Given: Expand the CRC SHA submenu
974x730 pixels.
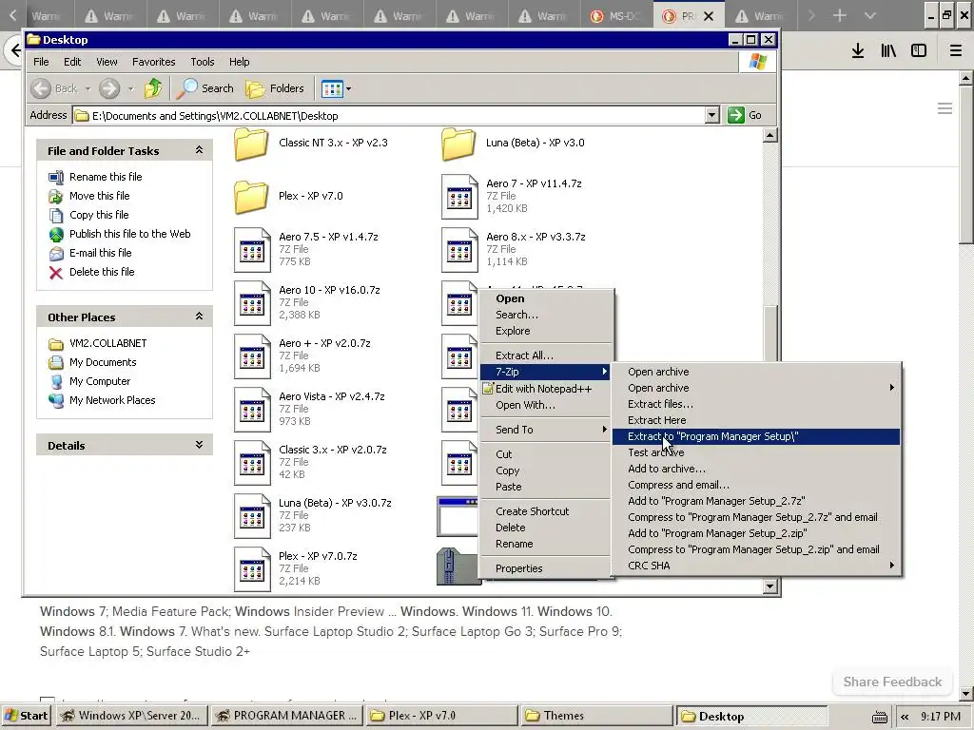Looking at the screenshot, I should (756, 566).
